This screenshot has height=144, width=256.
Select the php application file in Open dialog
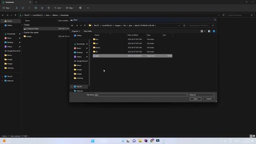132,56
